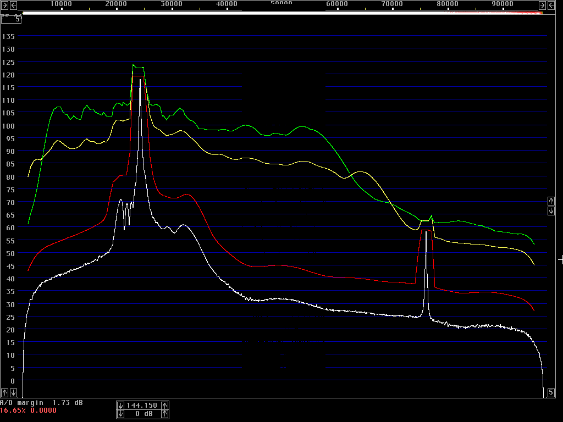Click the 60000 frequency scale label
The height and width of the screenshot is (422, 563).
tap(337, 4)
